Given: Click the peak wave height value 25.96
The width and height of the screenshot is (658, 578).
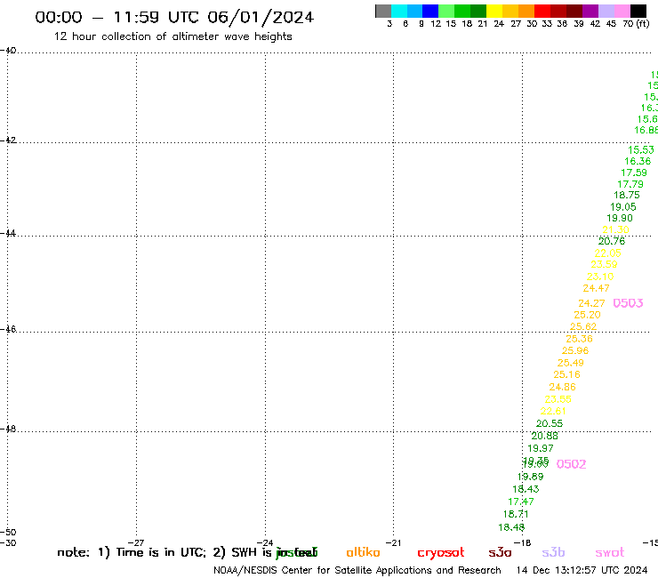Looking at the screenshot, I should [x=575, y=350].
